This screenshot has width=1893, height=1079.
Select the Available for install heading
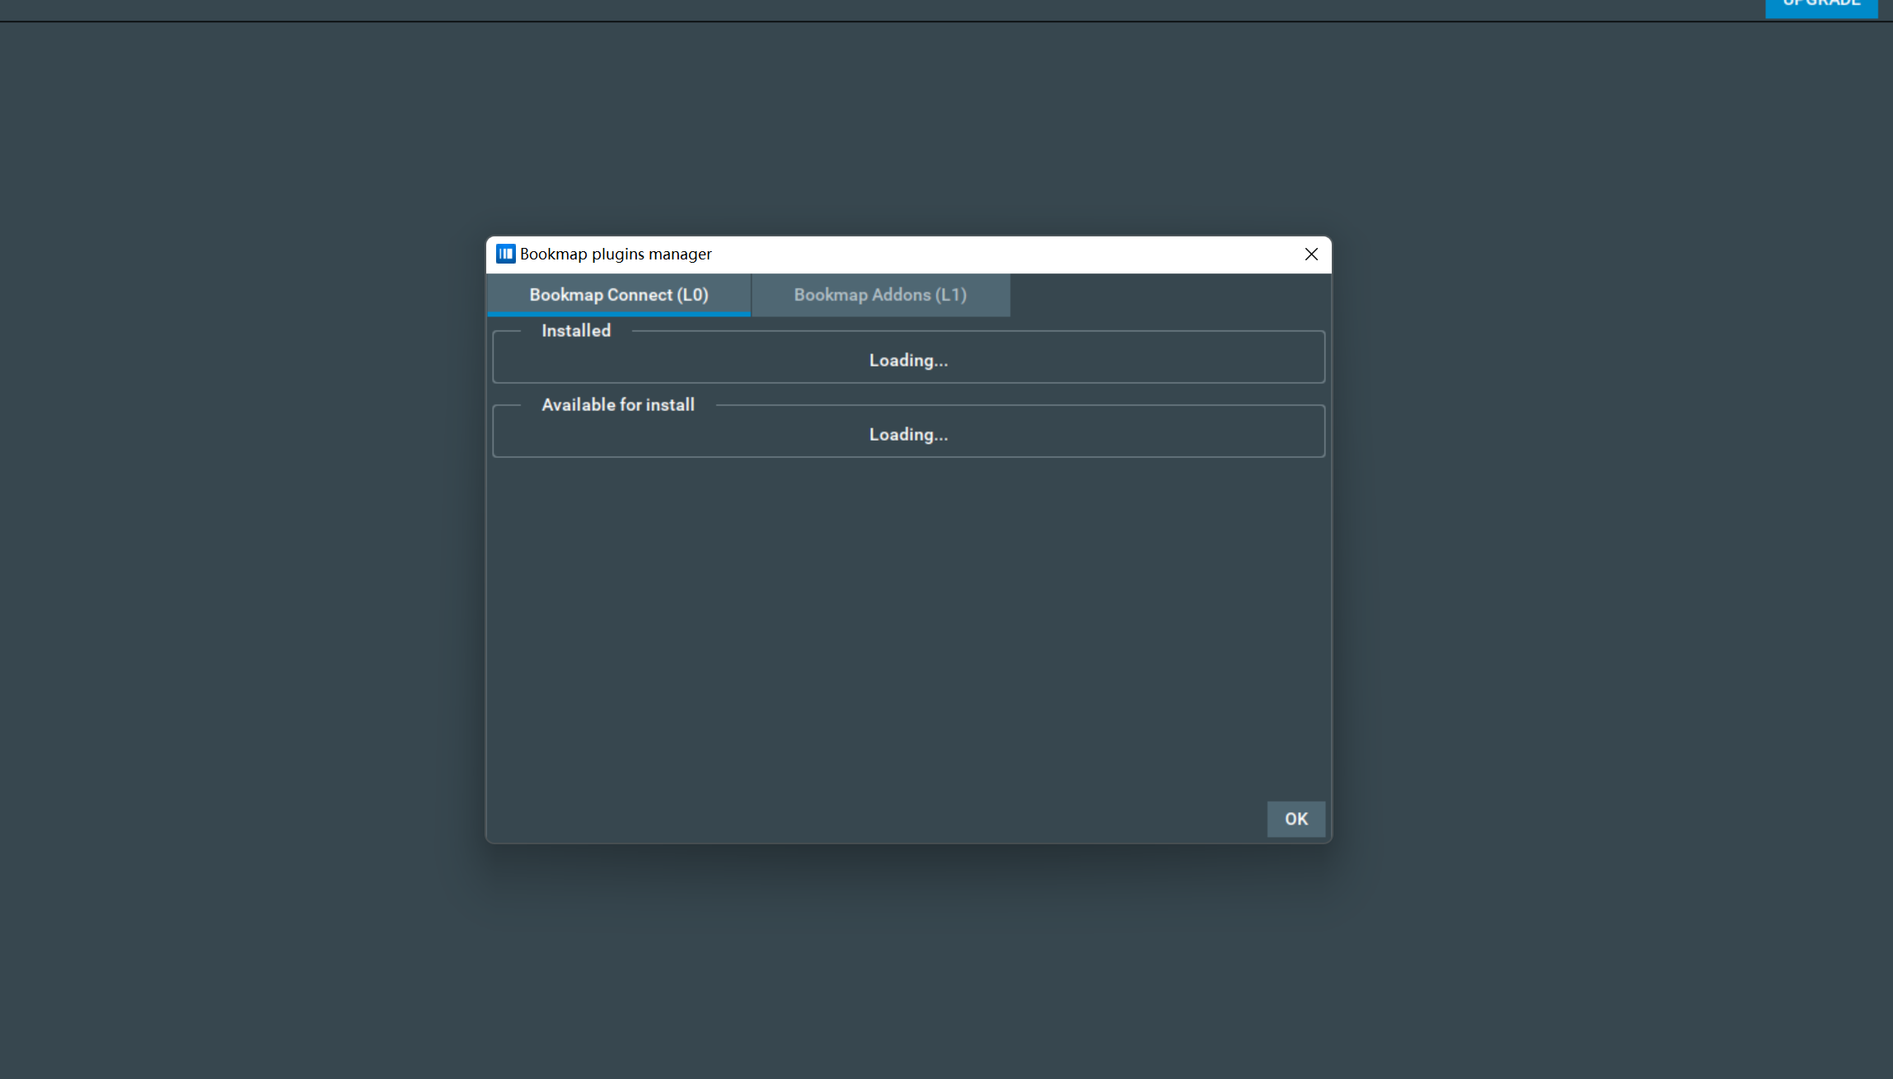pyautogui.click(x=618, y=404)
